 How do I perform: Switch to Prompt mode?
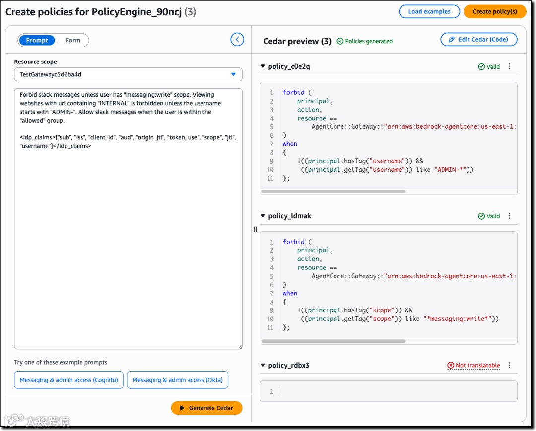37,40
